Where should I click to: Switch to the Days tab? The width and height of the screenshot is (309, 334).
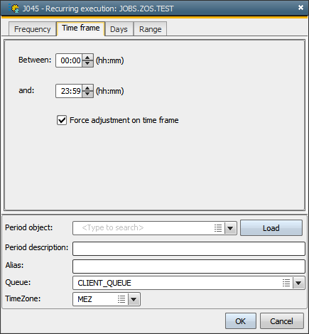coord(119,29)
